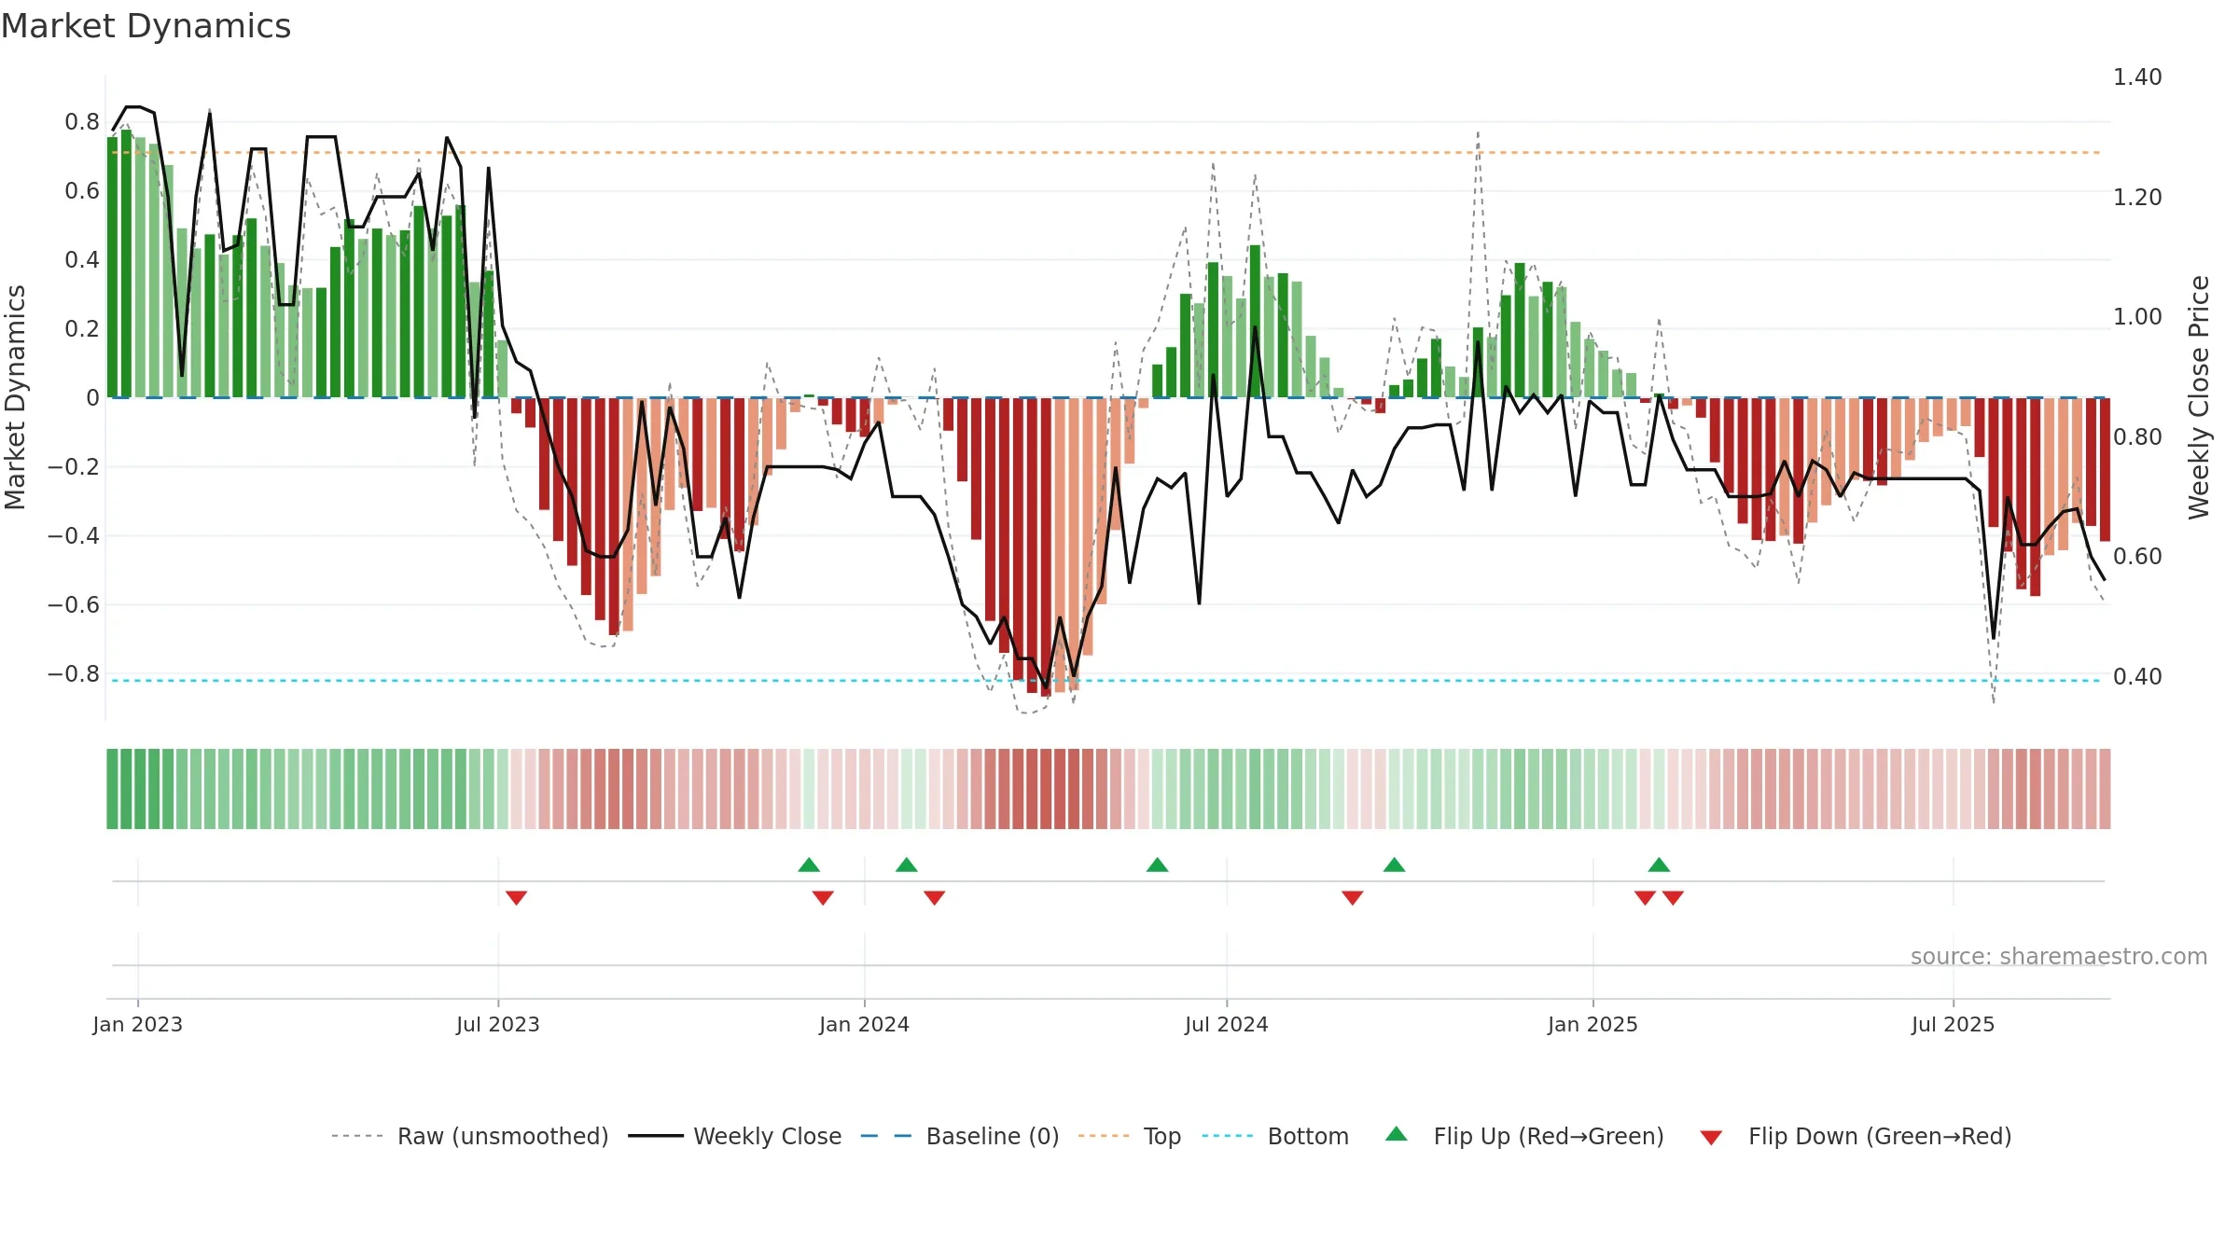The image size is (2239, 1259).
Task: Click the Bottom legend entry
Action: pyautogui.click(x=1275, y=1136)
